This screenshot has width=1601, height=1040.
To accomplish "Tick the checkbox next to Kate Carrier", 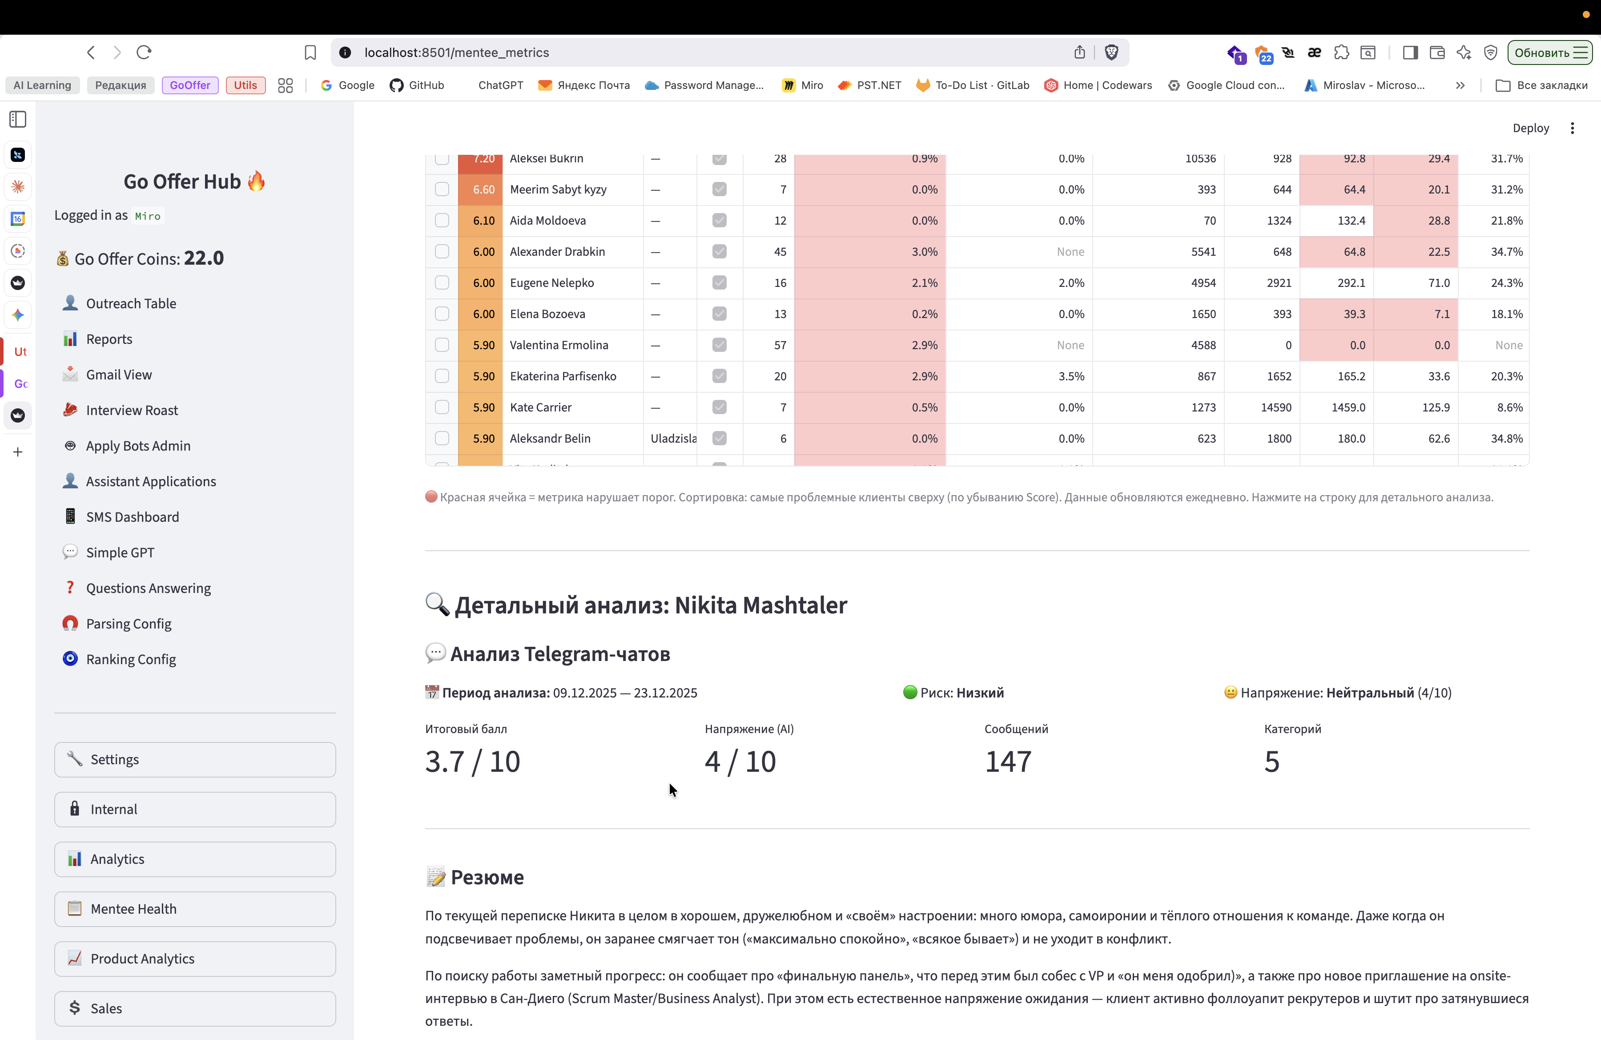I will pos(442,407).
